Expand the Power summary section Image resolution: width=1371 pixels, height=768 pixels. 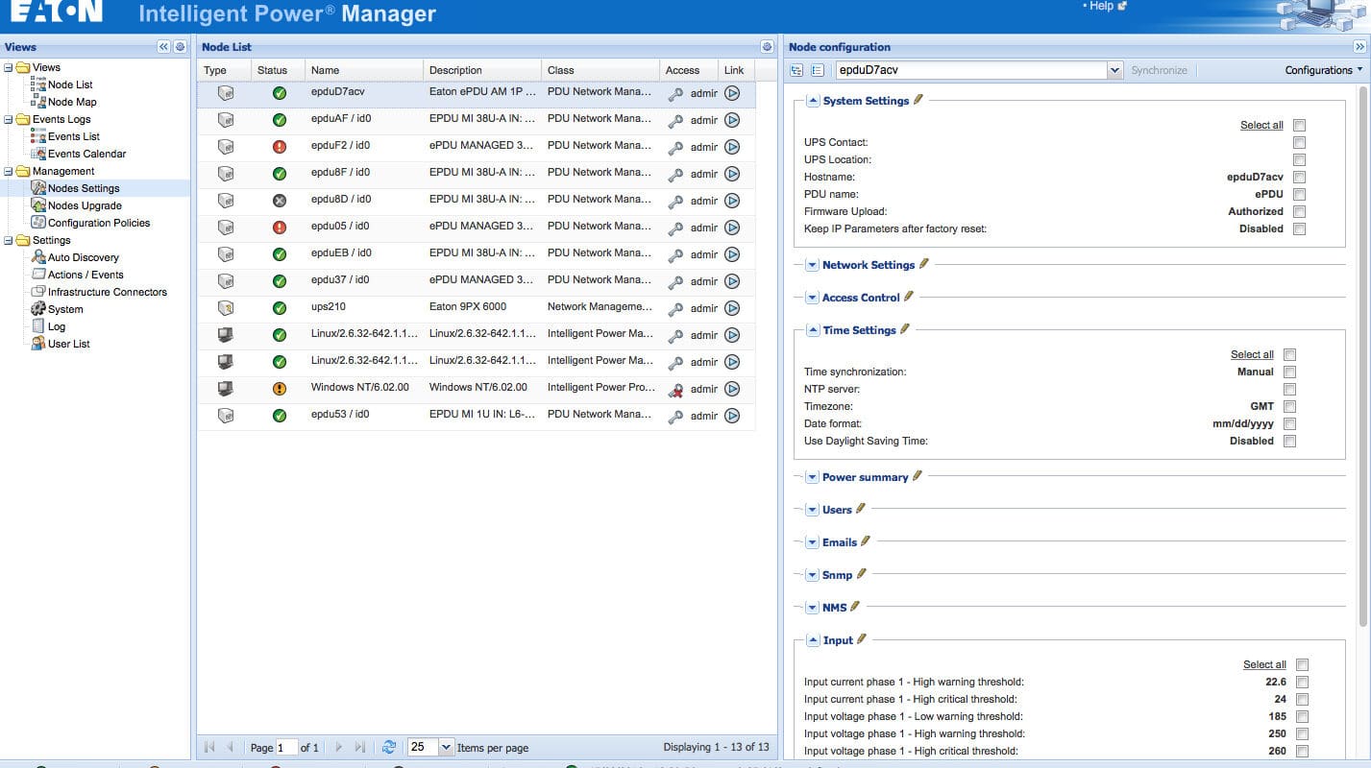(x=812, y=477)
